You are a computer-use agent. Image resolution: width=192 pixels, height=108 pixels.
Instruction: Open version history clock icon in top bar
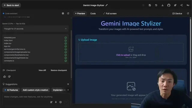[x=156, y=5]
